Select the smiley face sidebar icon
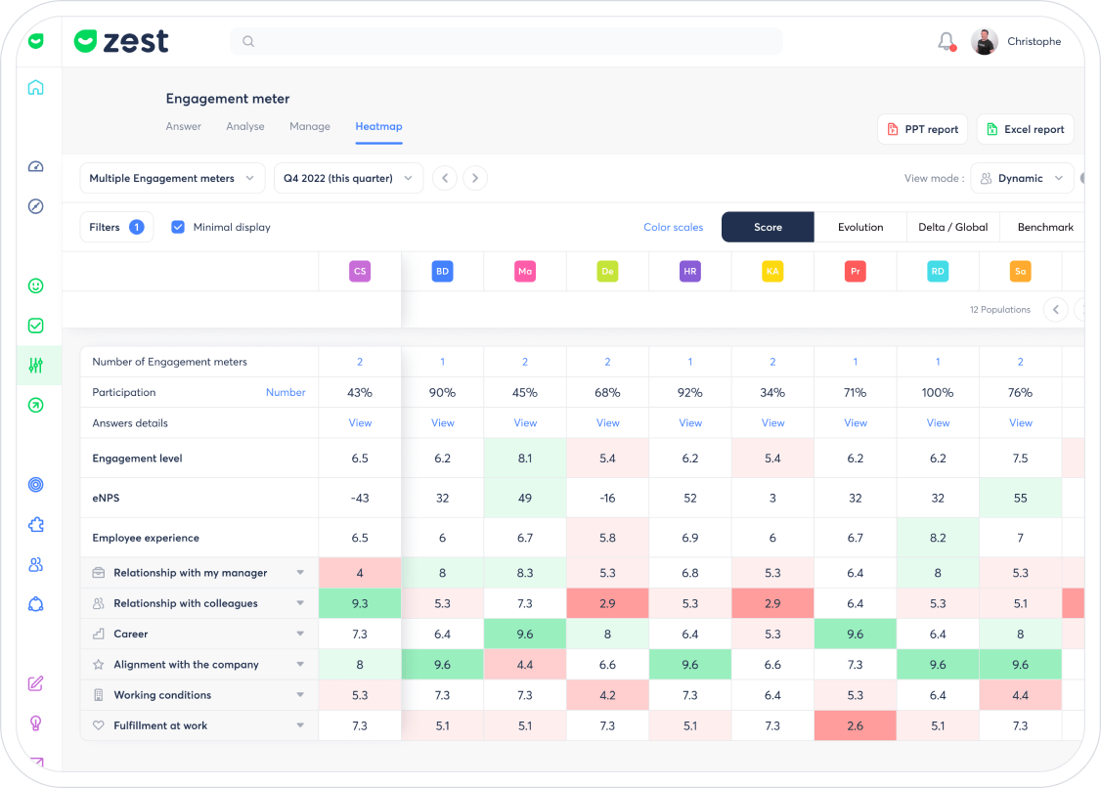This screenshot has width=1101, height=788. [x=36, y=285]
